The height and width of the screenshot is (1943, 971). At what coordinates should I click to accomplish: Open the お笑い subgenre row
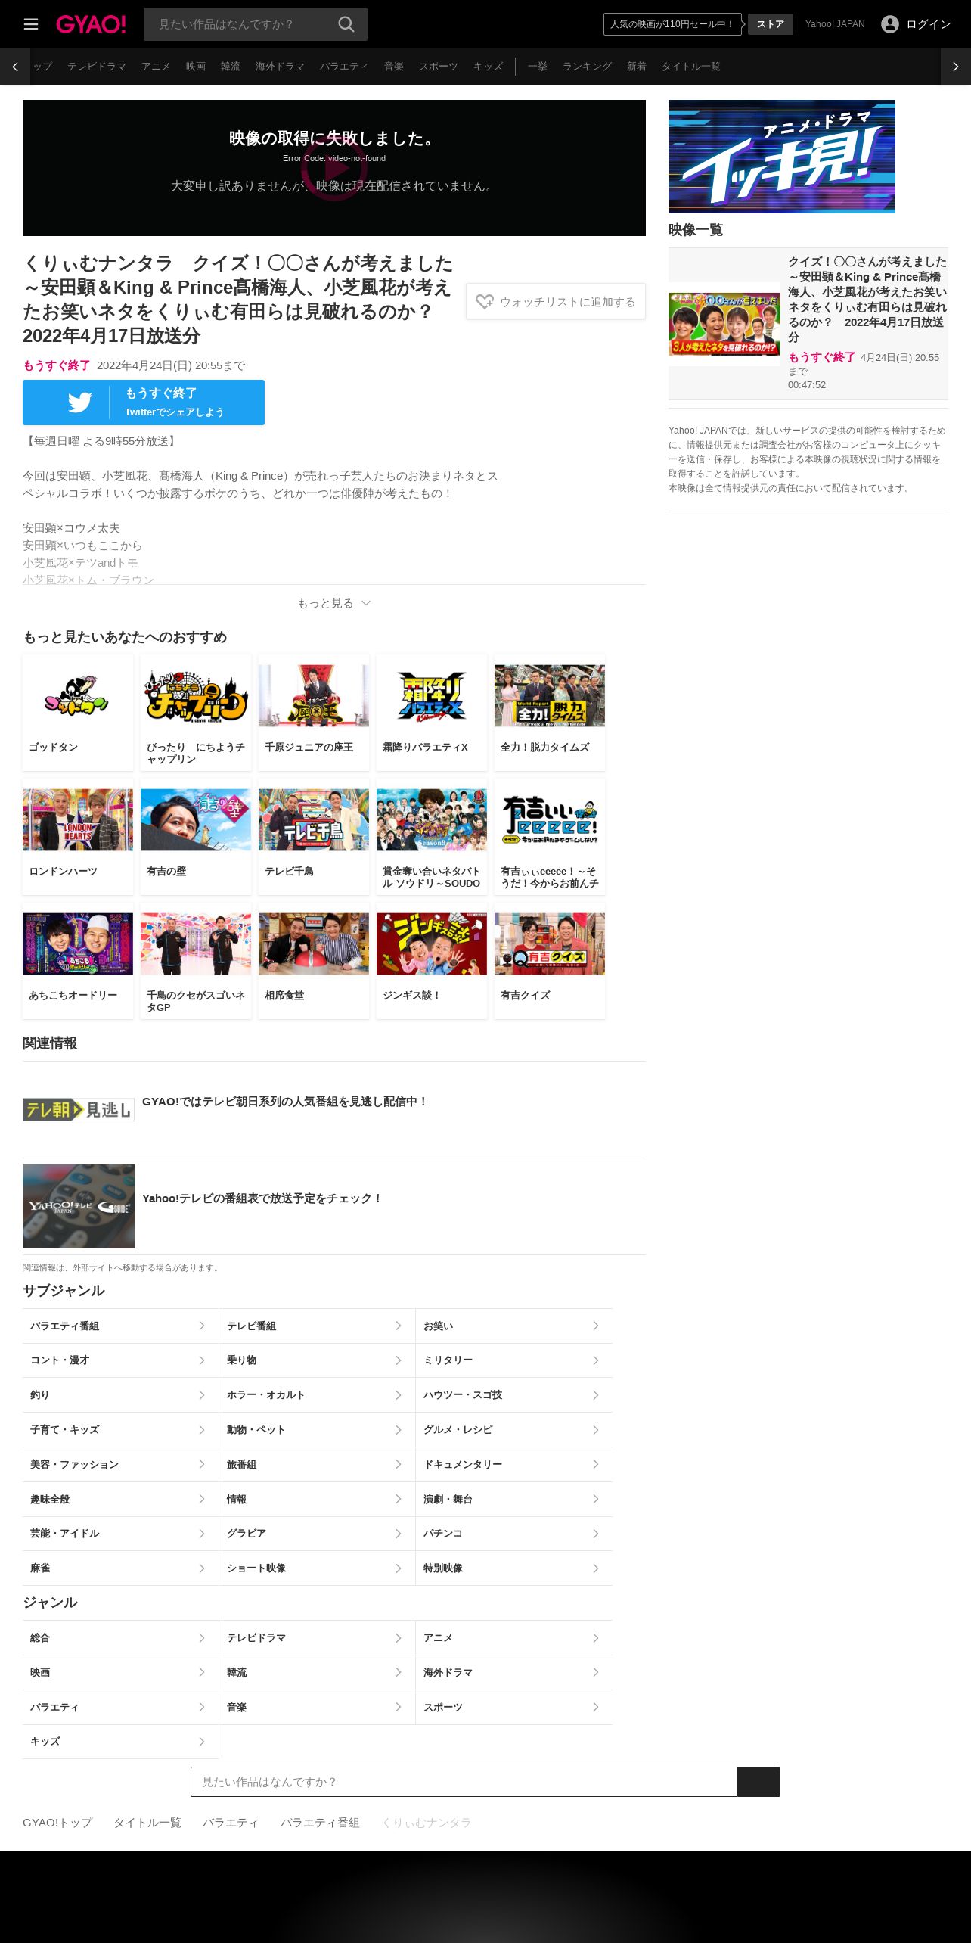[514, 1326]
